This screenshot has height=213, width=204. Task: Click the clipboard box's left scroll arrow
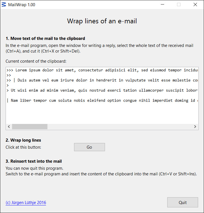coord(9,127)
